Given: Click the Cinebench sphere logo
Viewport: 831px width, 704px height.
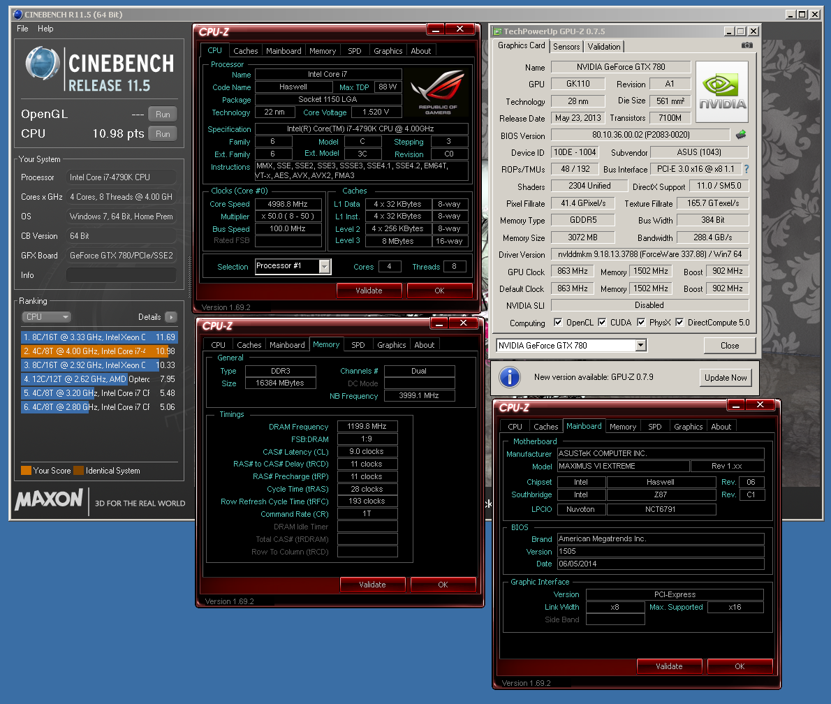Looking at the screenshot, I should [43, 64].
